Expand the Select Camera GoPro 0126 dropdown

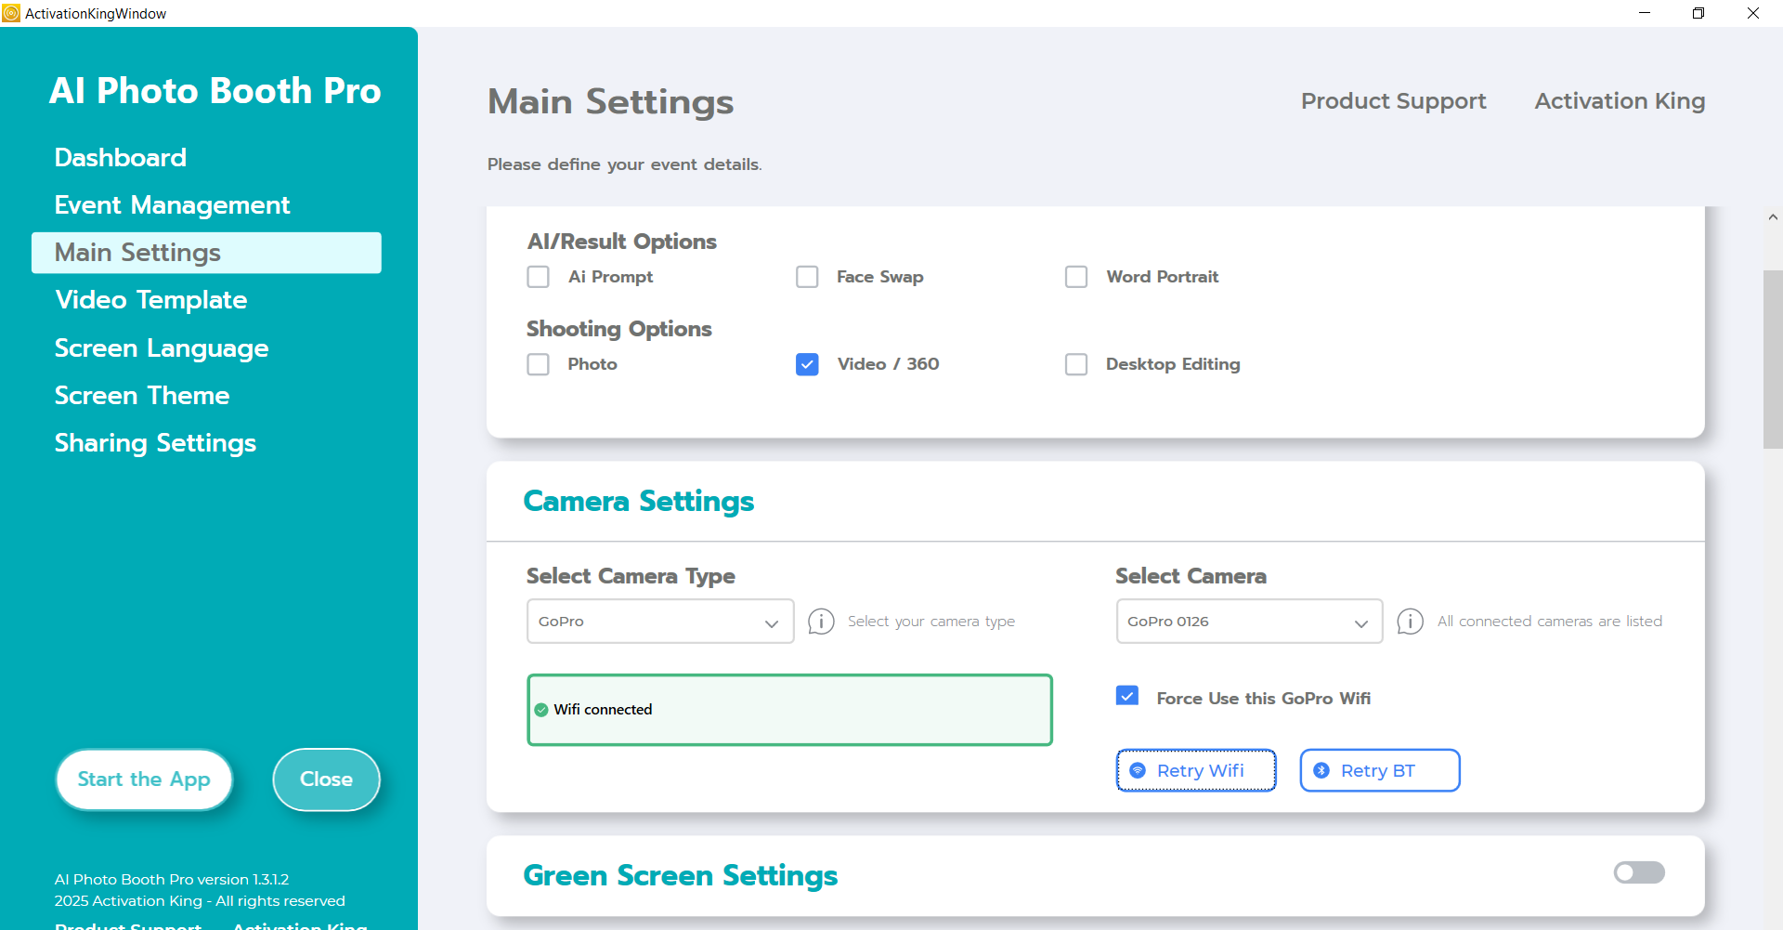(1248, 622)
